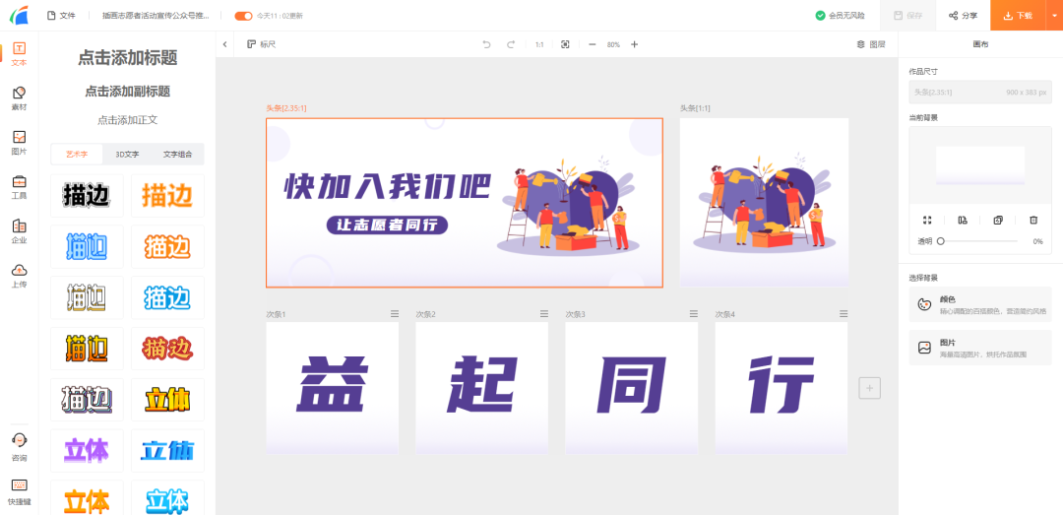Click 点击添加副标题 to add subtitle

click(127, 91)
